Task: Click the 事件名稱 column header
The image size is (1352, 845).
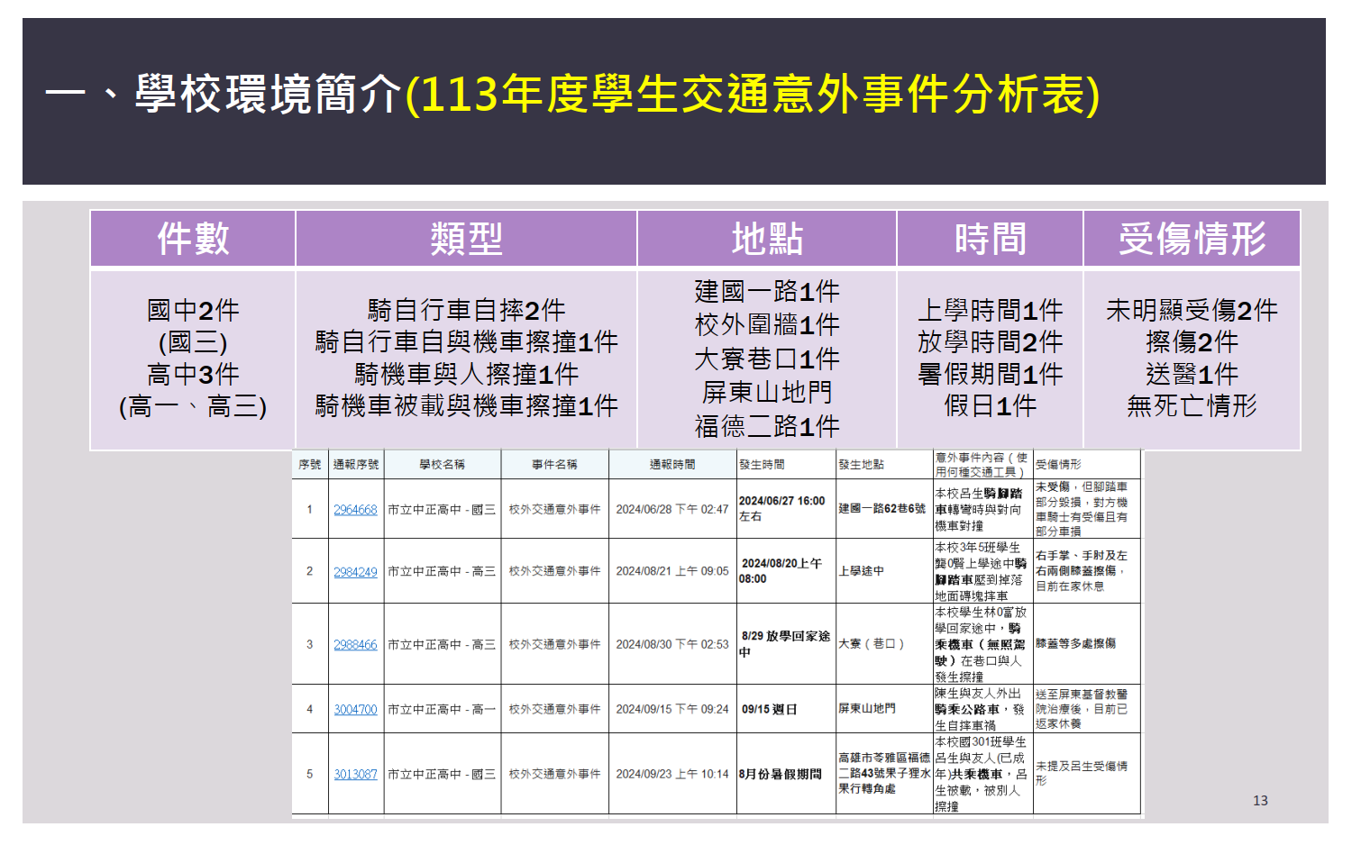Action: pyautogui.click(x=554, y=465)
